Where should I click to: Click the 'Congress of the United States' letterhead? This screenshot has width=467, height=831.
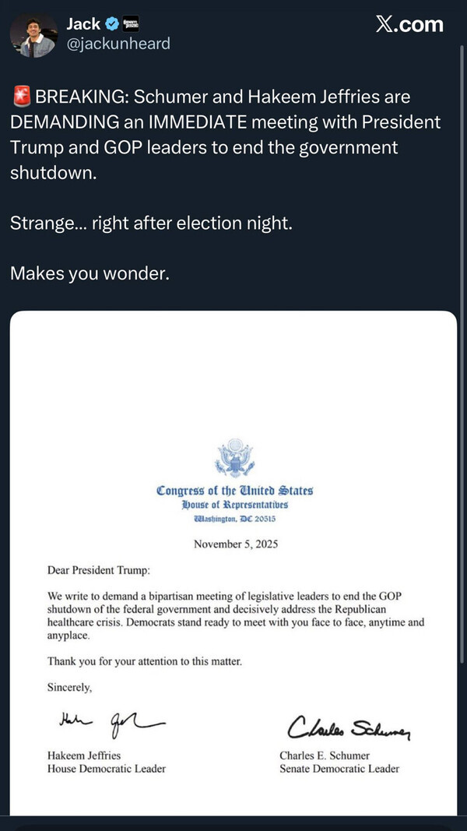pos(234,491)
